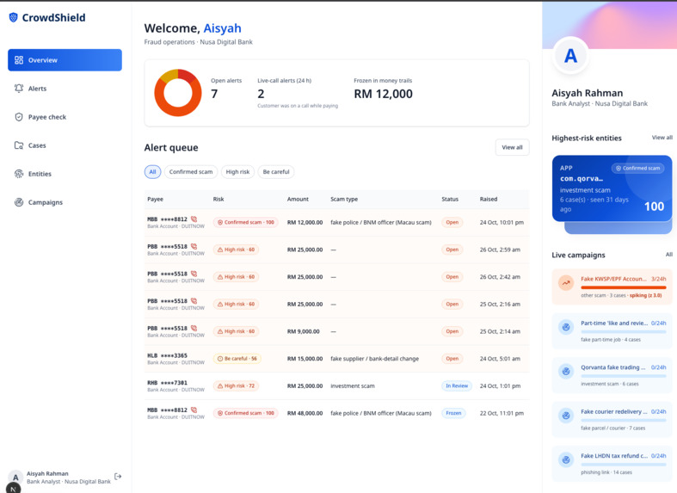This screenshot has height=493, width=677.
Task: Click the In Review status badge
Action: click(x=457, y=386)
